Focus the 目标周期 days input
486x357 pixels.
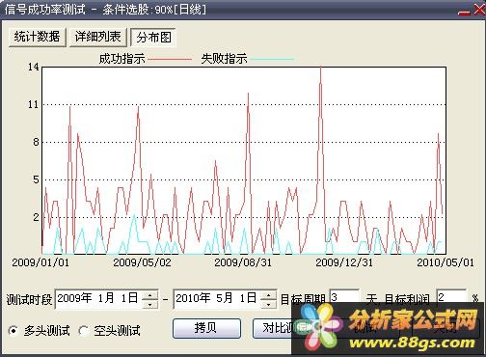(x=344, y=297)
